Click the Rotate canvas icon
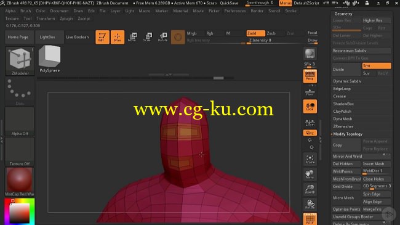Viewport: 400px width, 225px height. (x=310, y=204)
